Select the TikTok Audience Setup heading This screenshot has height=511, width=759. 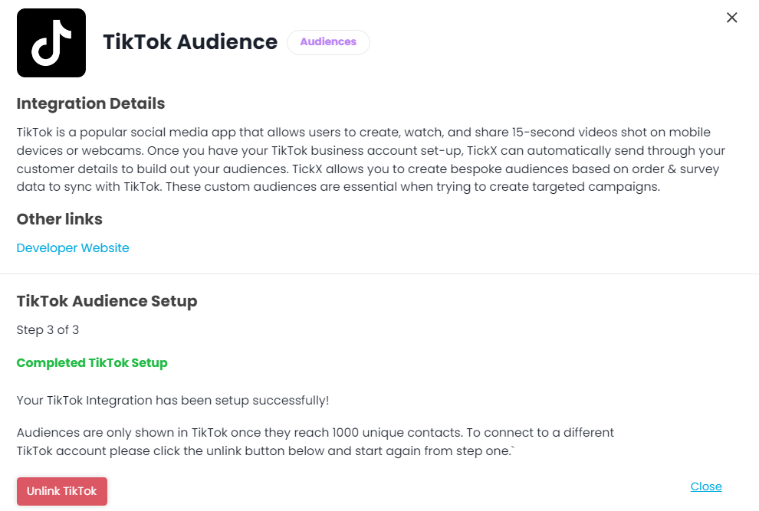pyautogui.click(x=107, y=301)
